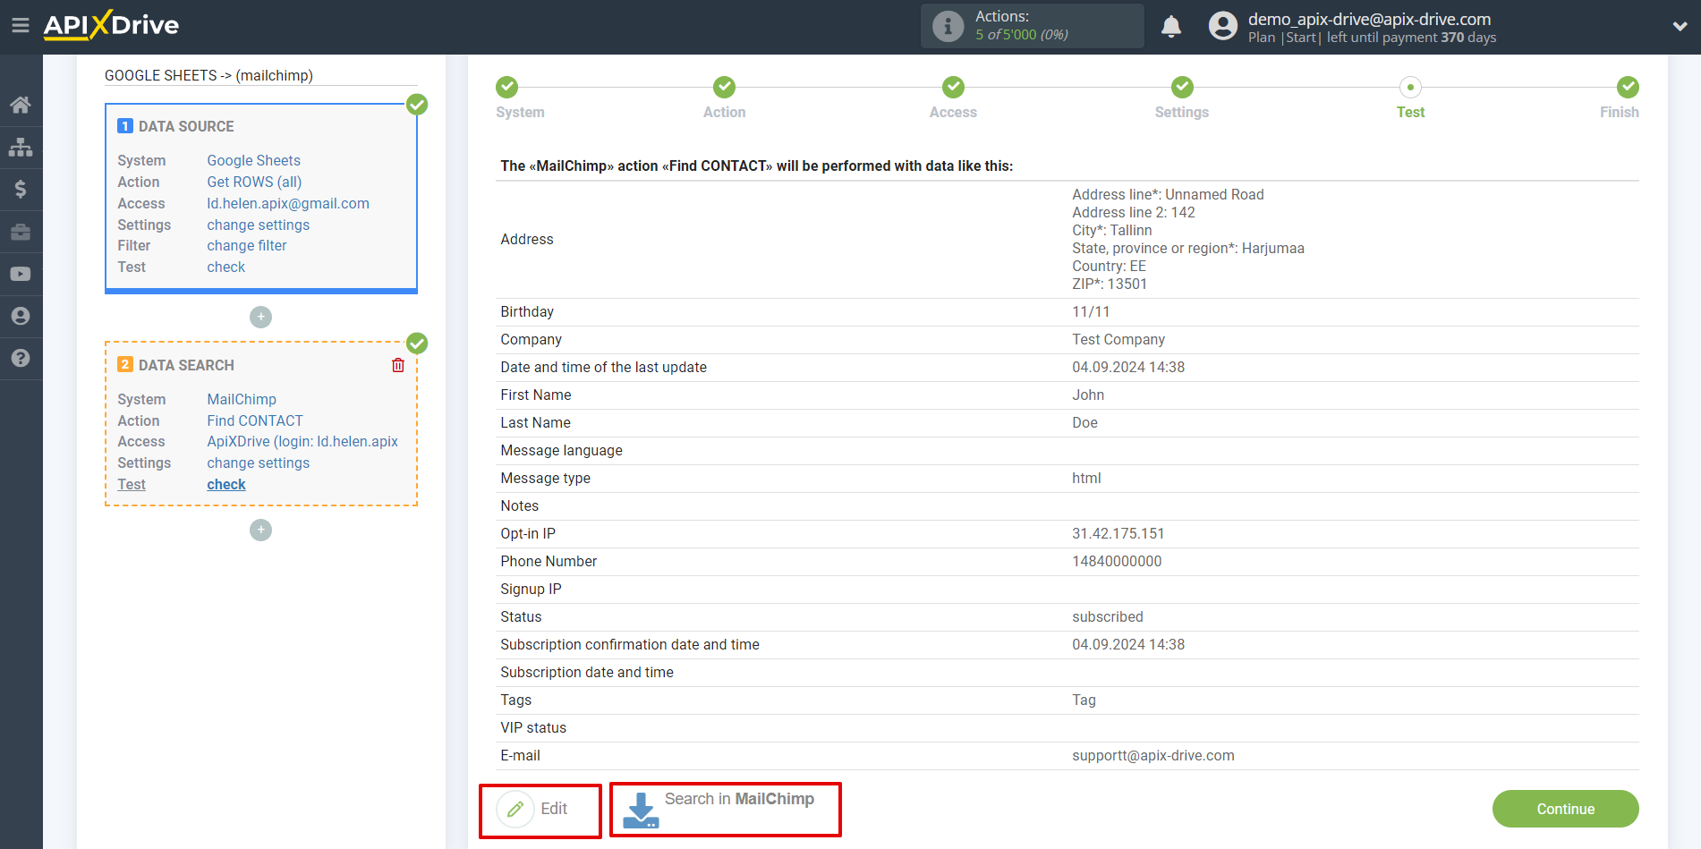Click the account avatar icon
Viewport: 1701px width, 849px height.
tap(1222, 26)
